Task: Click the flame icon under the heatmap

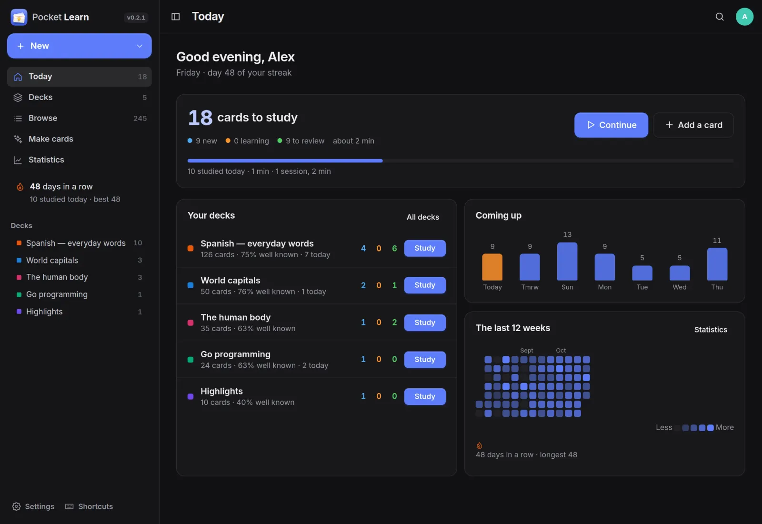Action: (x=480, y=445)
